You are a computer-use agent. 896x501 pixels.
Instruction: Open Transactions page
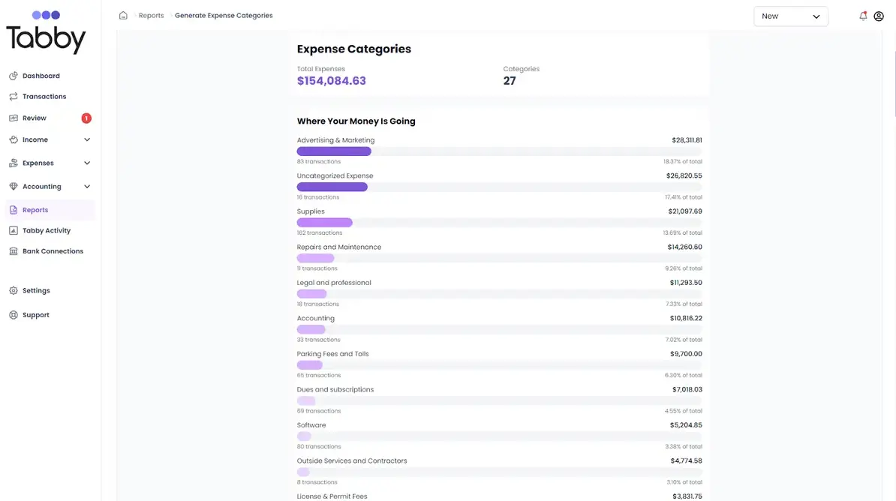click(44, 97)
